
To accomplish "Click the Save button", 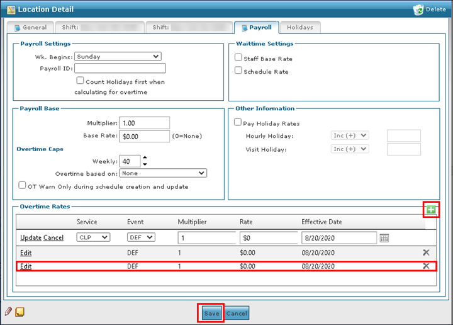I will point(211,313).
